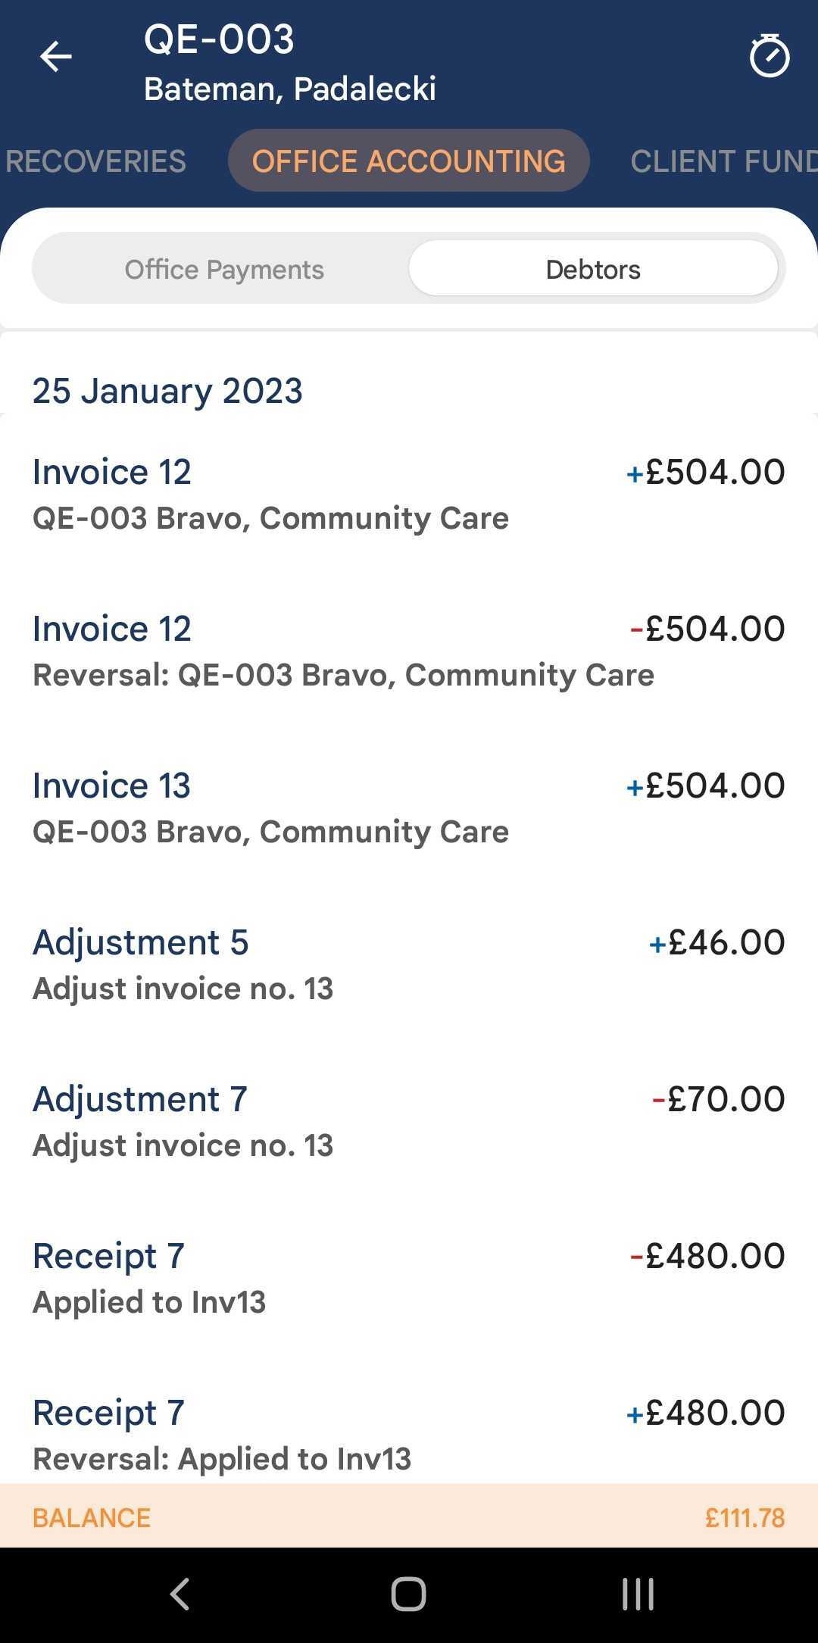Image resolution: width=818 pixels, height=1643 pixels.
Task: Tap the Balance summary bar
Action: point(408,1517)
